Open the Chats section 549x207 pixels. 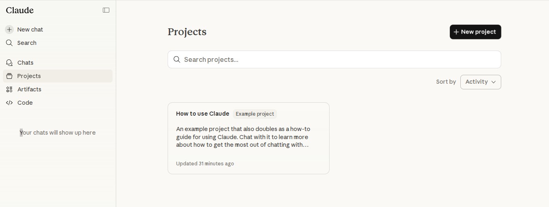point(26,63)
